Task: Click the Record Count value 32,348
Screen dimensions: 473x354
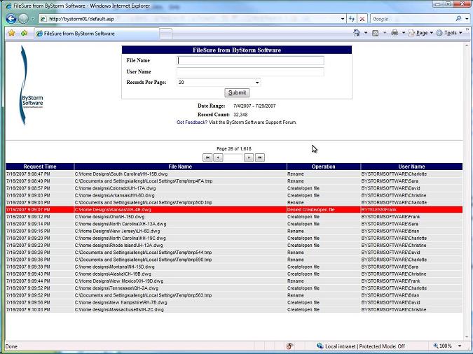Action: (x=240, y=115)
